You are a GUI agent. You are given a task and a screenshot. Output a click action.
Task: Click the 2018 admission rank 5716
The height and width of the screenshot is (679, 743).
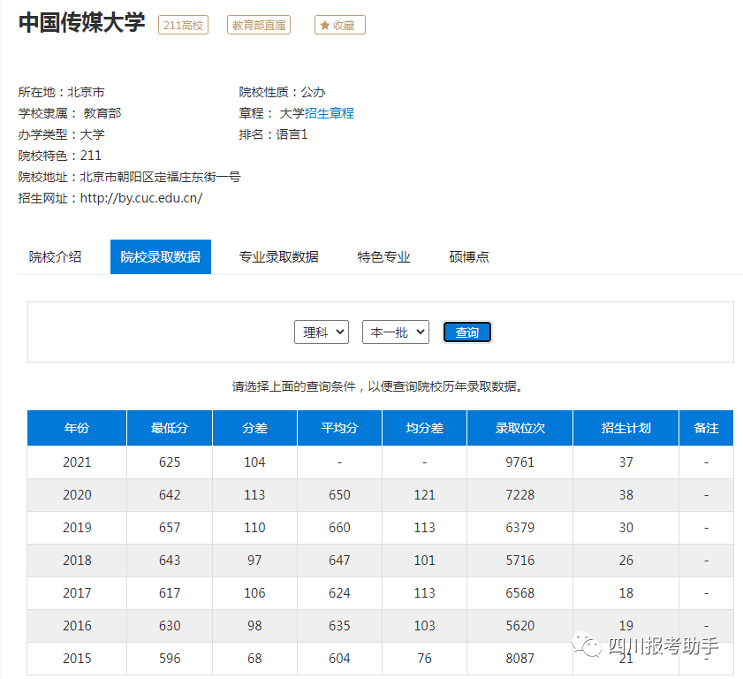click(x=519, y=561)
